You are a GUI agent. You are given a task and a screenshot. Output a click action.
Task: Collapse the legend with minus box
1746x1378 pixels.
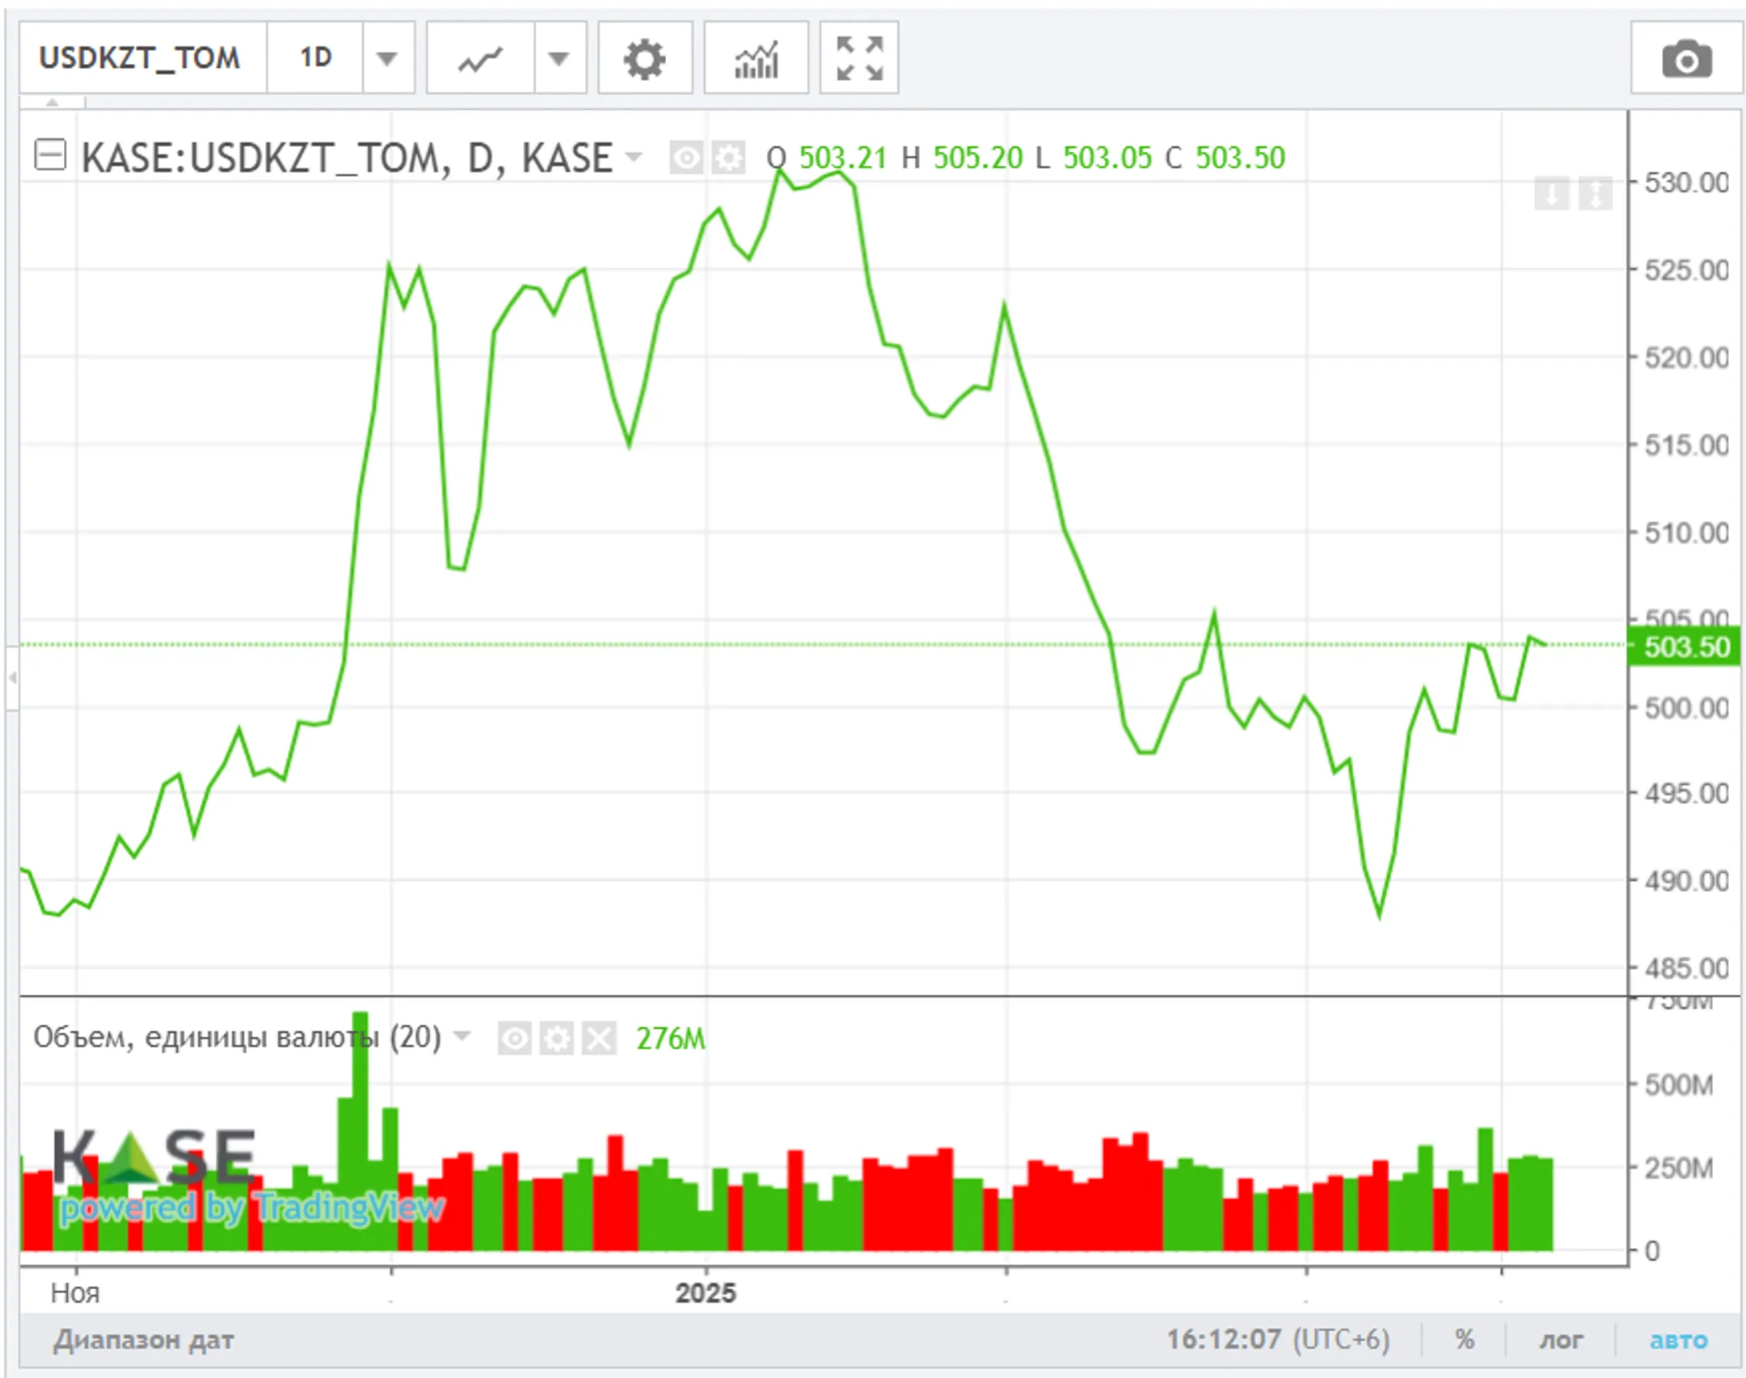pos(50,154)
